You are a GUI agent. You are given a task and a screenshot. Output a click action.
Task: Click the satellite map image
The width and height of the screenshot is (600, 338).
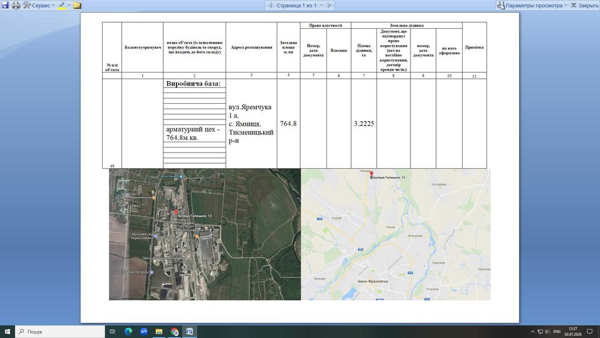point(205,234)
